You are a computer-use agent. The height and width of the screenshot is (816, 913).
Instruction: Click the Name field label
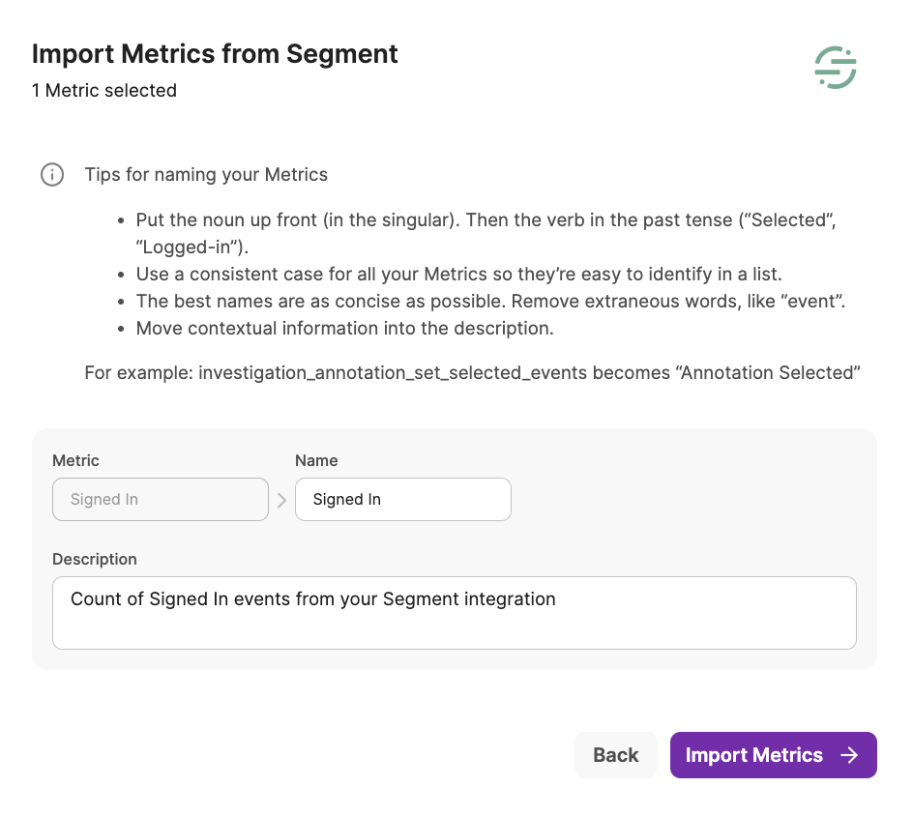point(316,460)
